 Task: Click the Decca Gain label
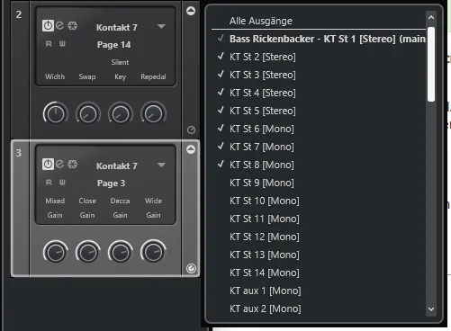click(x=120, y=208)
